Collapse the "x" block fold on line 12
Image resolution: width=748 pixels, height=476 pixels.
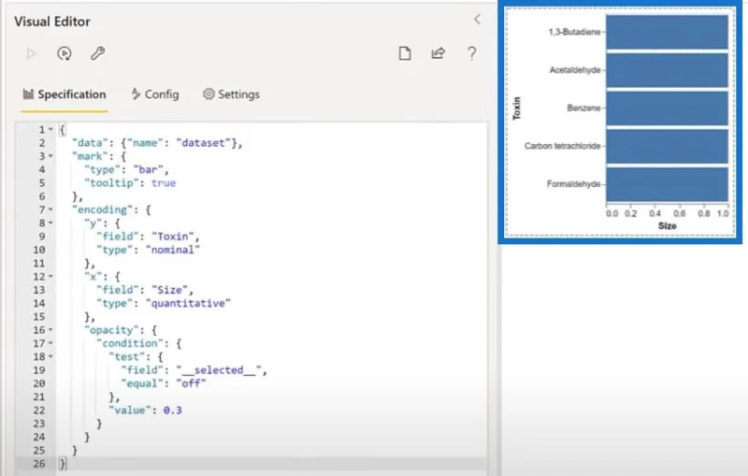coord(50,276)
